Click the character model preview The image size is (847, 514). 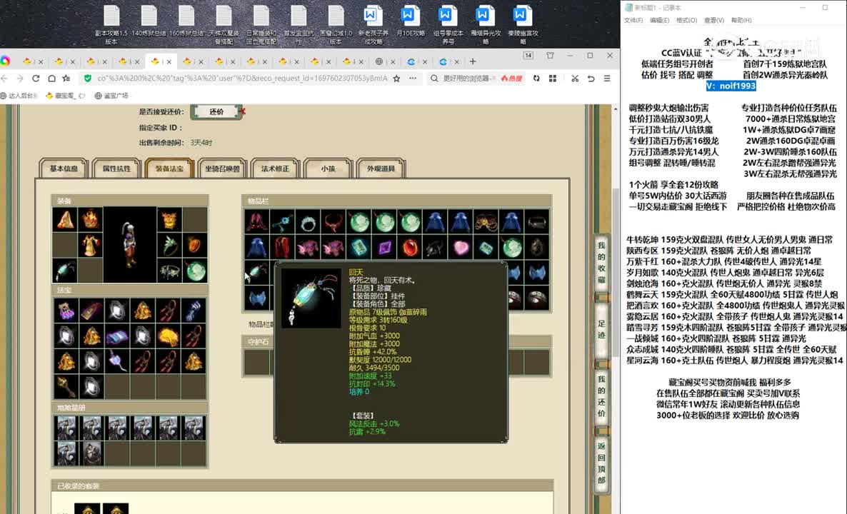[x=130, y=245]
